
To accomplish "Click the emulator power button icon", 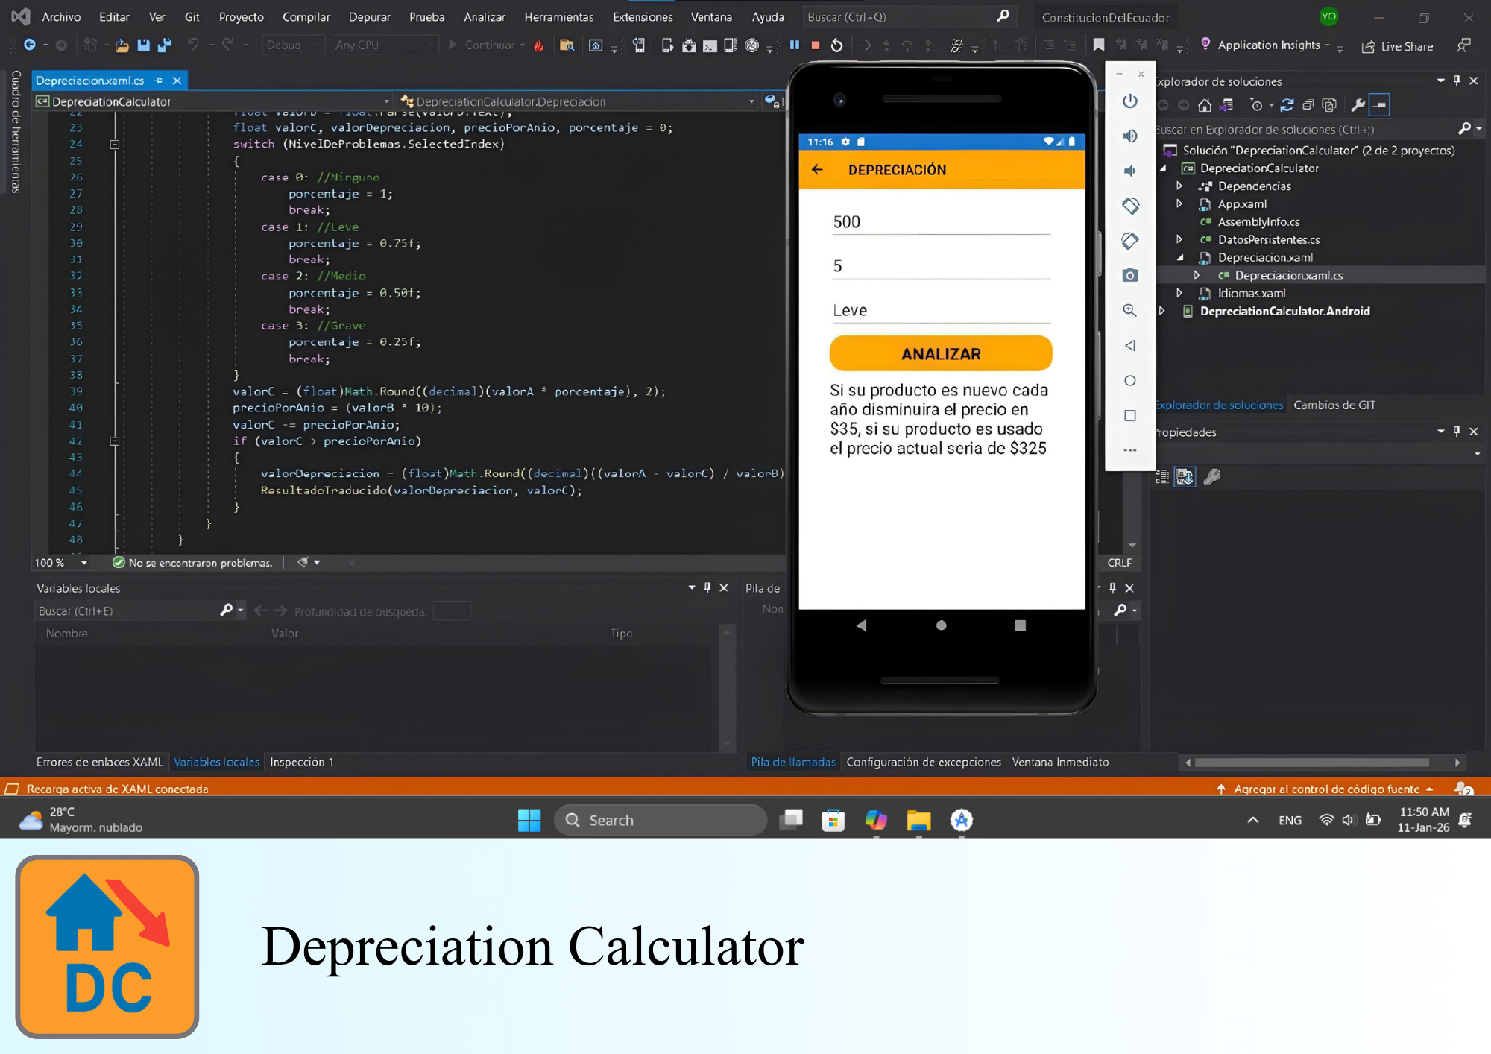I will coord(1130,102).
